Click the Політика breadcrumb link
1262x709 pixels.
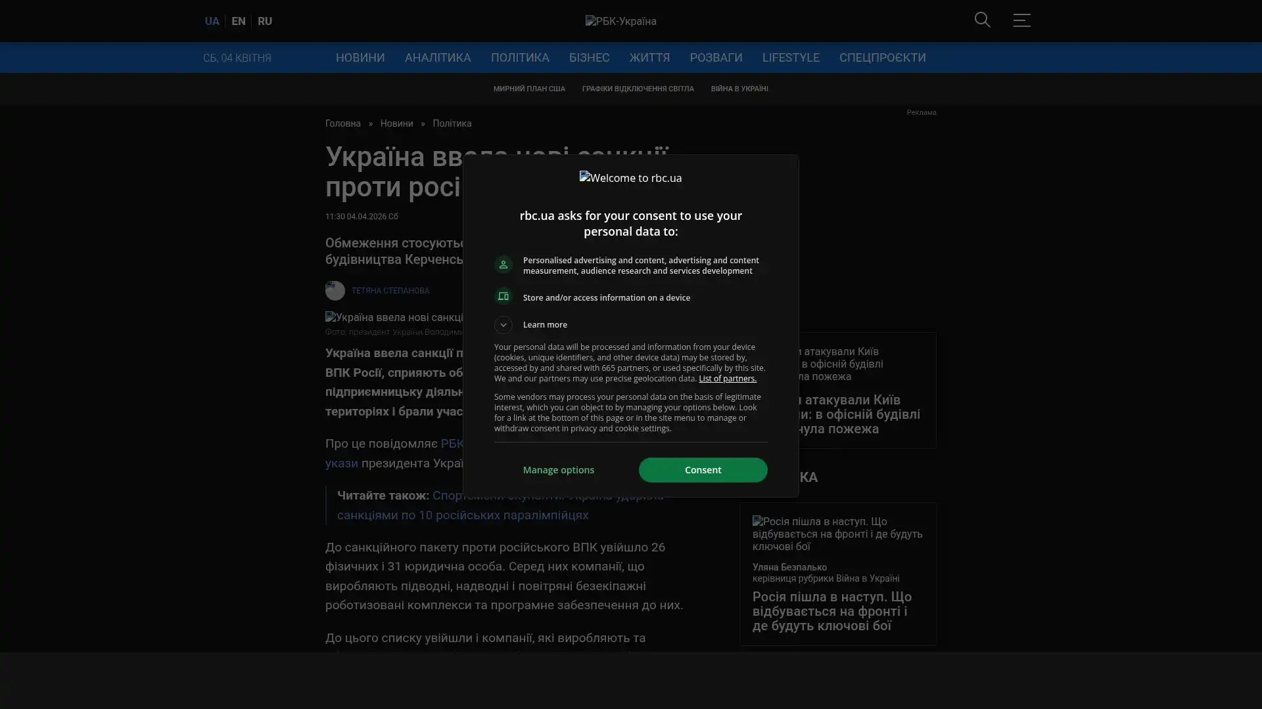(x=452, y=123)
